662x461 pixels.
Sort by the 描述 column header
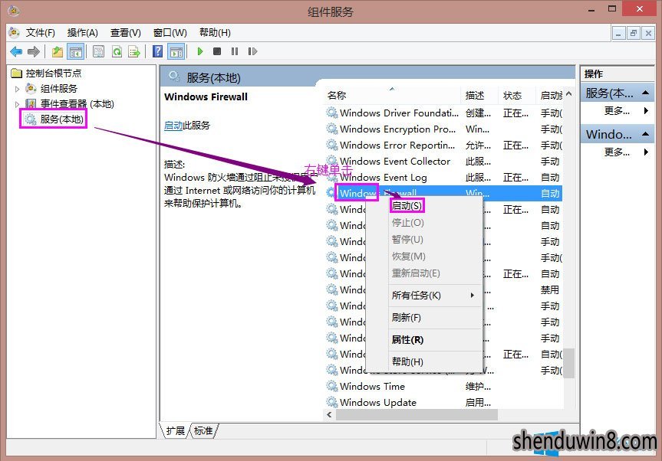[x=479, y=96]
